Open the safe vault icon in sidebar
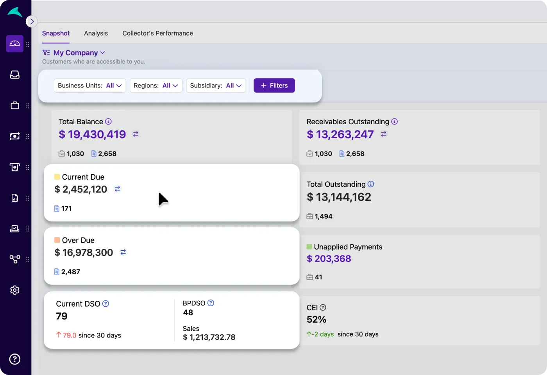The height and width of the screenshot is (375, 547). pos(15,167)
